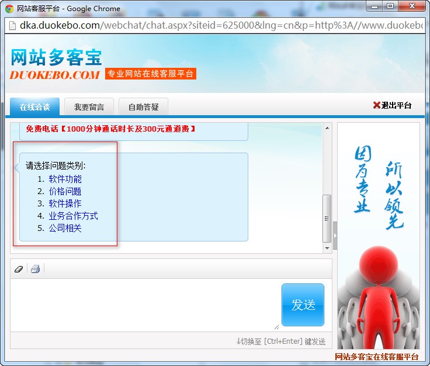Click the chat scrollbar up arrow
The height and width of the screenshot is (366, 430).
click(x=327, y=127)
